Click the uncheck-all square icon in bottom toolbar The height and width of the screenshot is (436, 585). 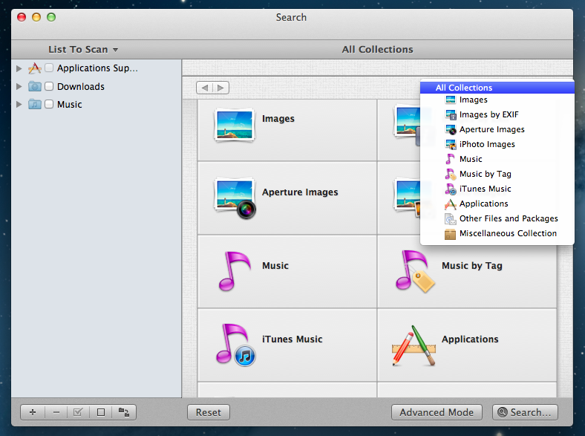point(101,412)
